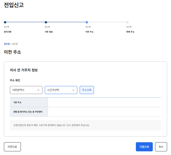Proceed with the 다음으로 button
Screen dimensions: 171x155
[144, 147]
